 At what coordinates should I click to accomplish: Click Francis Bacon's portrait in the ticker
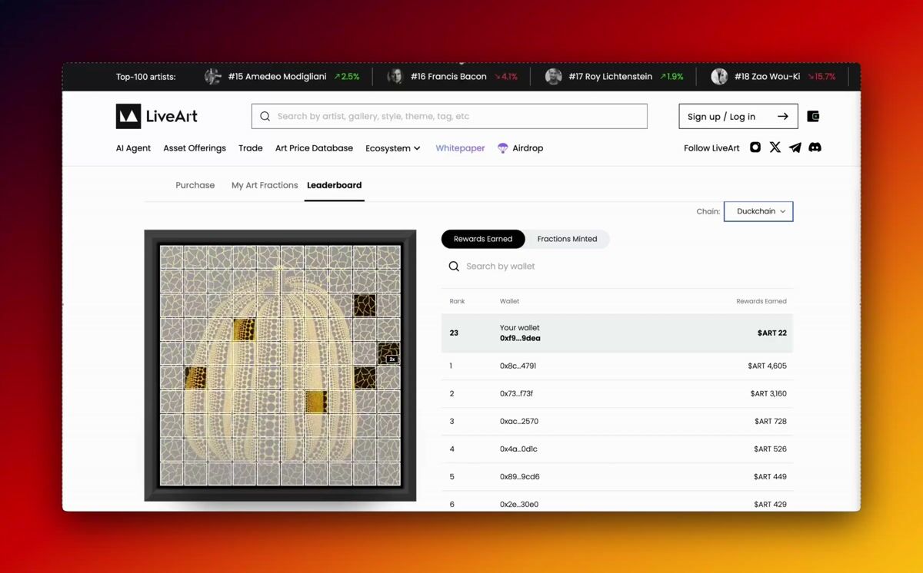click(395, 77)
